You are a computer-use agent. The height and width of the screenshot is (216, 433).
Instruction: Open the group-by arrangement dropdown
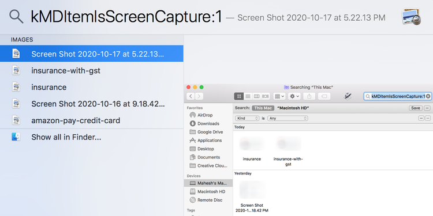pos(279,96)
